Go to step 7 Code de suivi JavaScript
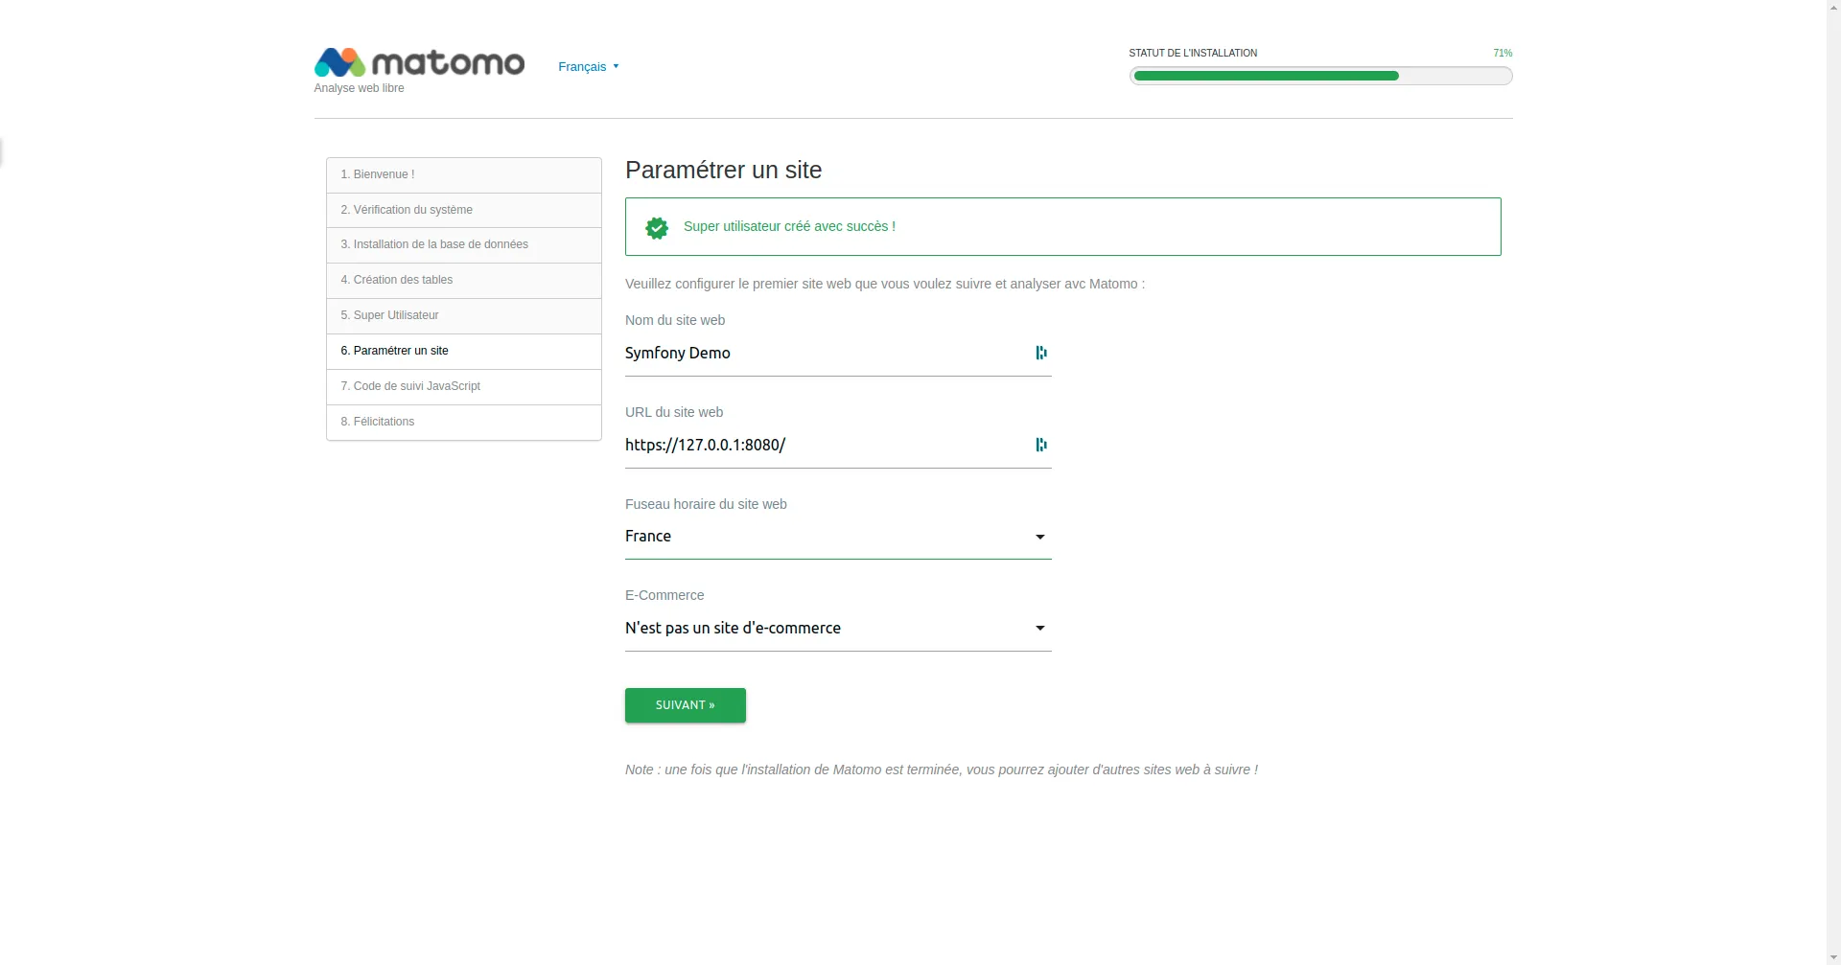 point(410,386)
